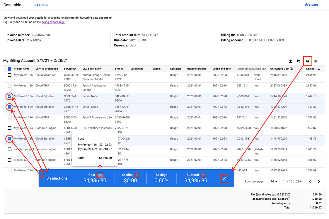
Task: Check the My Project 194 Cloud TPU row checkbox
Action: (x=9, y=117)
